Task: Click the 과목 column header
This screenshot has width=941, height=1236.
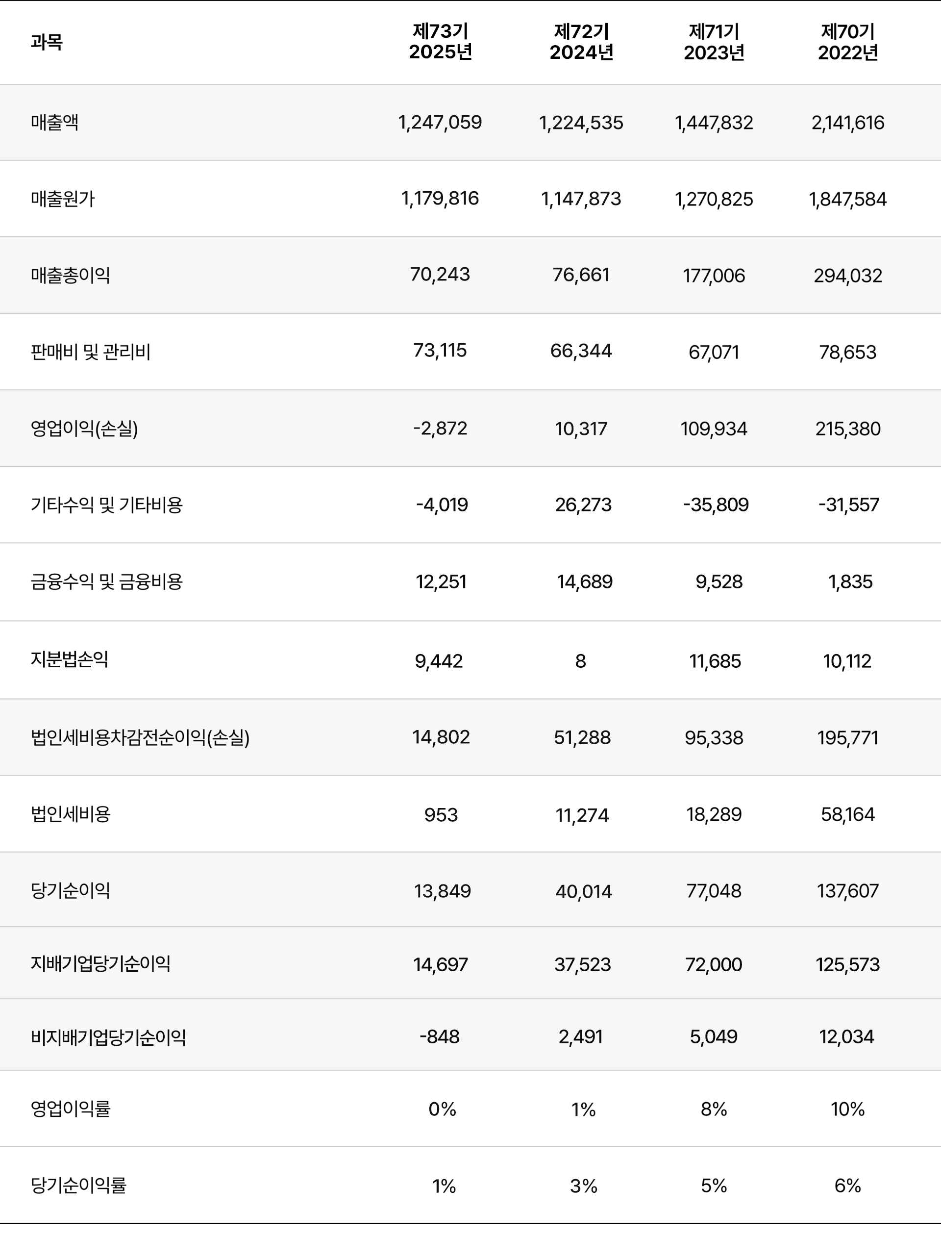Action: [47, 42]
